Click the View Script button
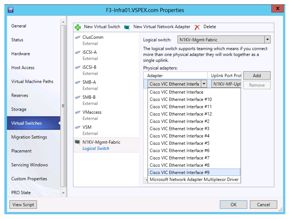 [x=23, y=205]
